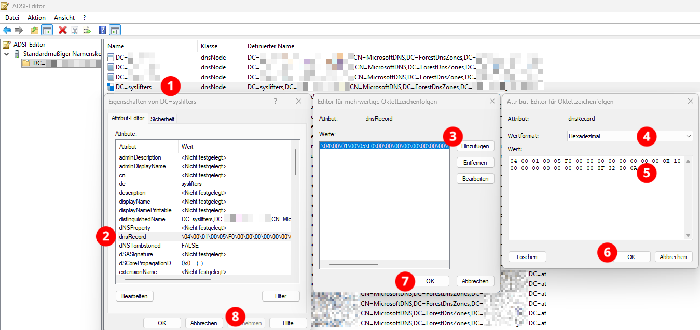Click Abbrechen in the Eigenschaften dialog
700x330 pixels.
click(x=204, y=323)
